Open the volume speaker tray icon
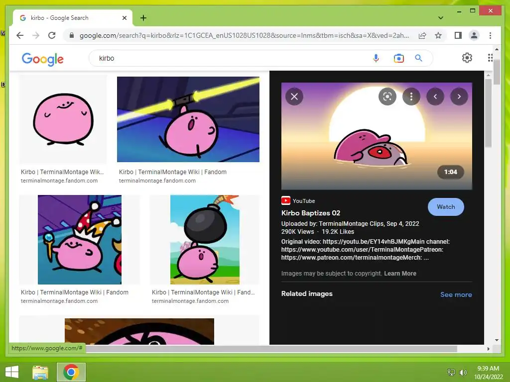The image size is (510, 382). coord(463,372)
